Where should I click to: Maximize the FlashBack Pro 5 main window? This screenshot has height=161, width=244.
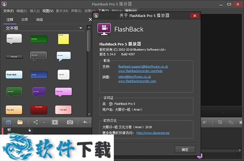tap(229, 4)
